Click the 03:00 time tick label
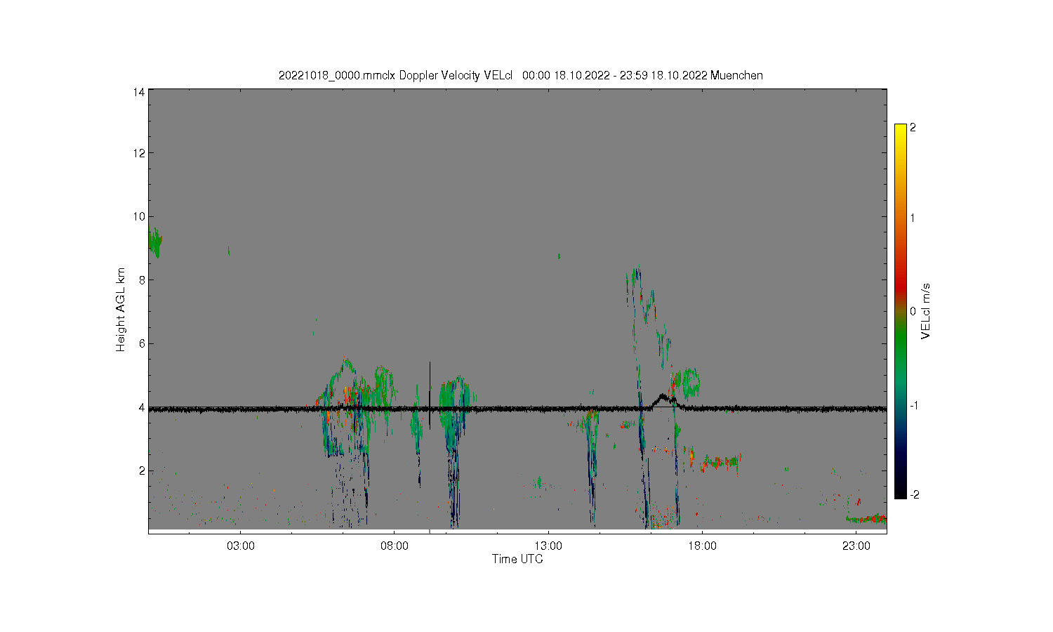 [241, 546]
